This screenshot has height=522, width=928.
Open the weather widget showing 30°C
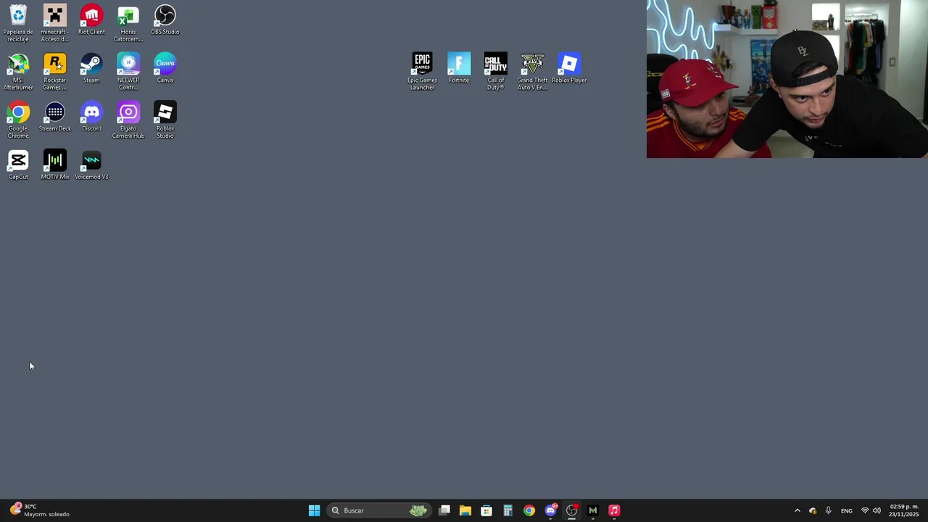(40, 510)
